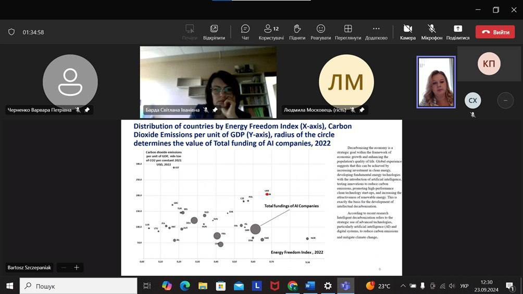523x294 pixels.
Task: Expand the Додатково more options menu
Action: pos(376,32)
